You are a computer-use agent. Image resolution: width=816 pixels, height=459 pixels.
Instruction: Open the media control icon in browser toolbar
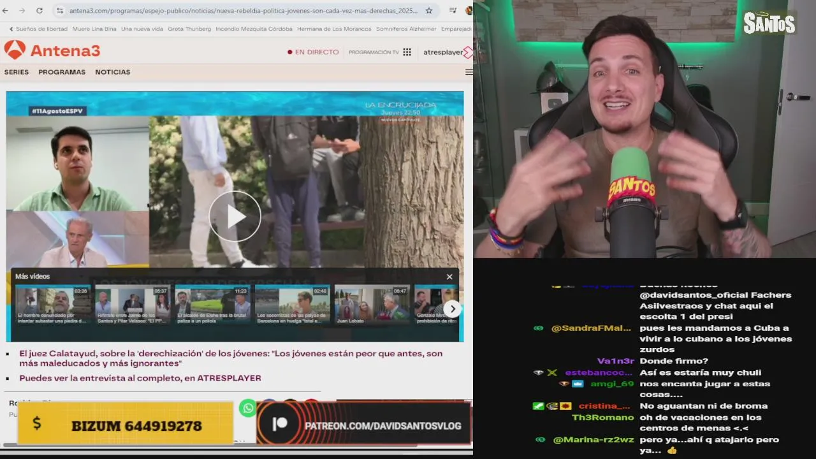(x=453, y=11)
